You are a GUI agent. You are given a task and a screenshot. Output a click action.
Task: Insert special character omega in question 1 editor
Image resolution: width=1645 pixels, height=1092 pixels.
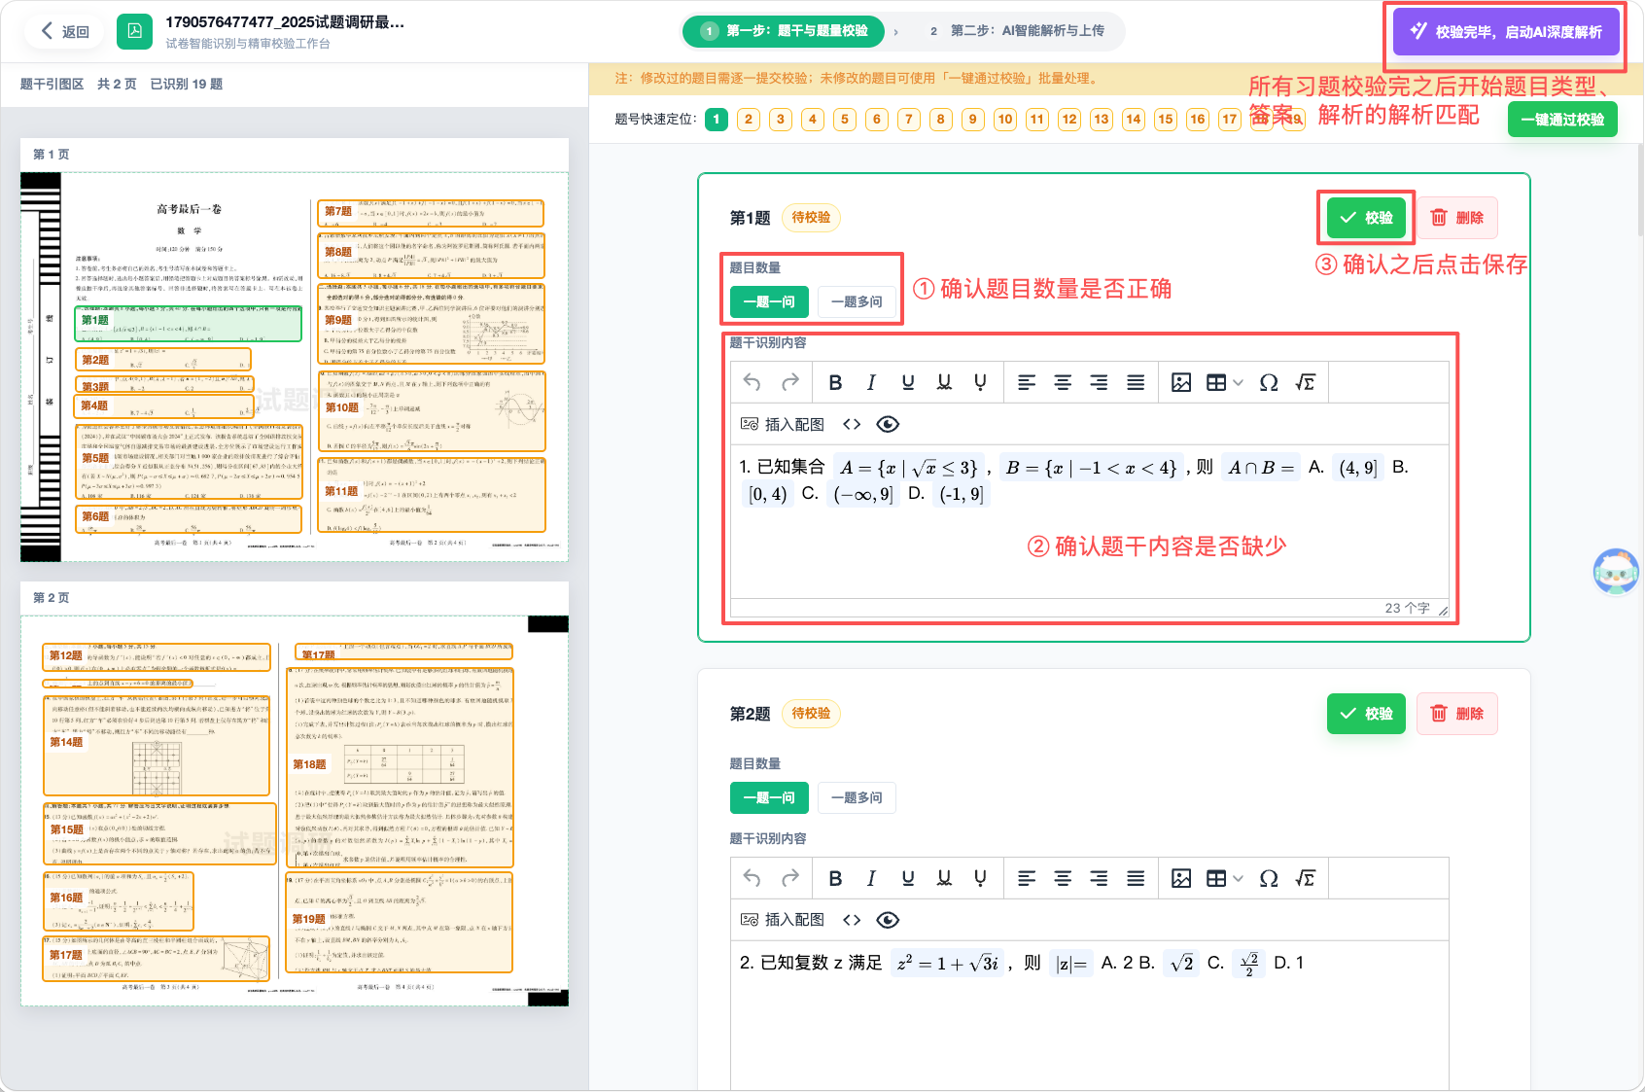click(1269, 382)
